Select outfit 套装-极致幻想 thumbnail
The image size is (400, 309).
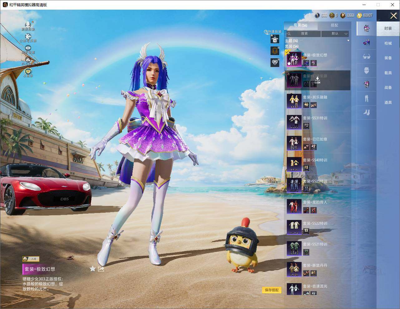tap(294, 59)
